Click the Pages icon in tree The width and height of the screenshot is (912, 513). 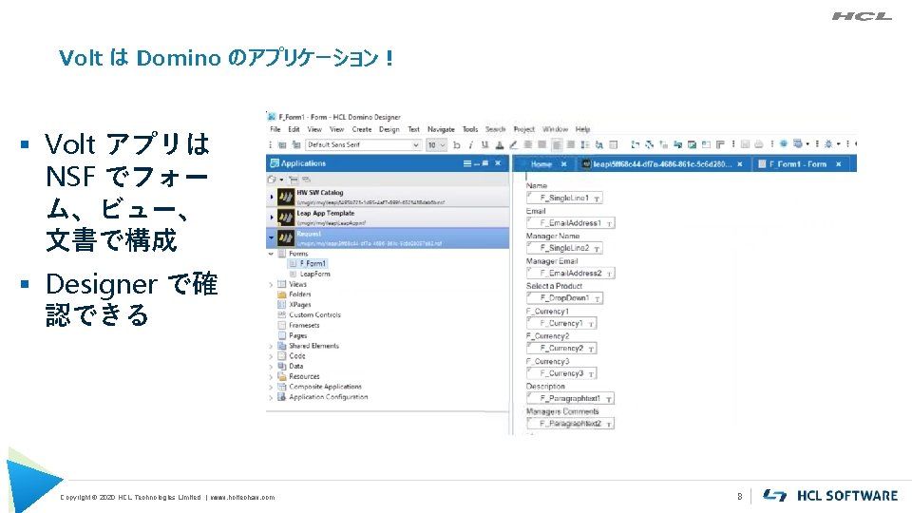coord(282,335)
